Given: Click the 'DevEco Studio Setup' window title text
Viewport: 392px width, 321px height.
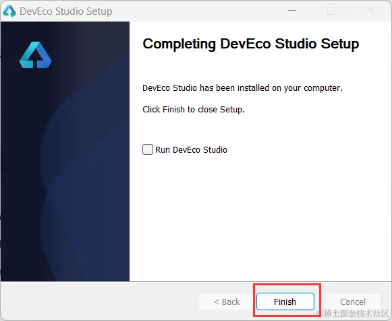Looking at the screenshot, I should pyautogui.click(x=66, y=11).
